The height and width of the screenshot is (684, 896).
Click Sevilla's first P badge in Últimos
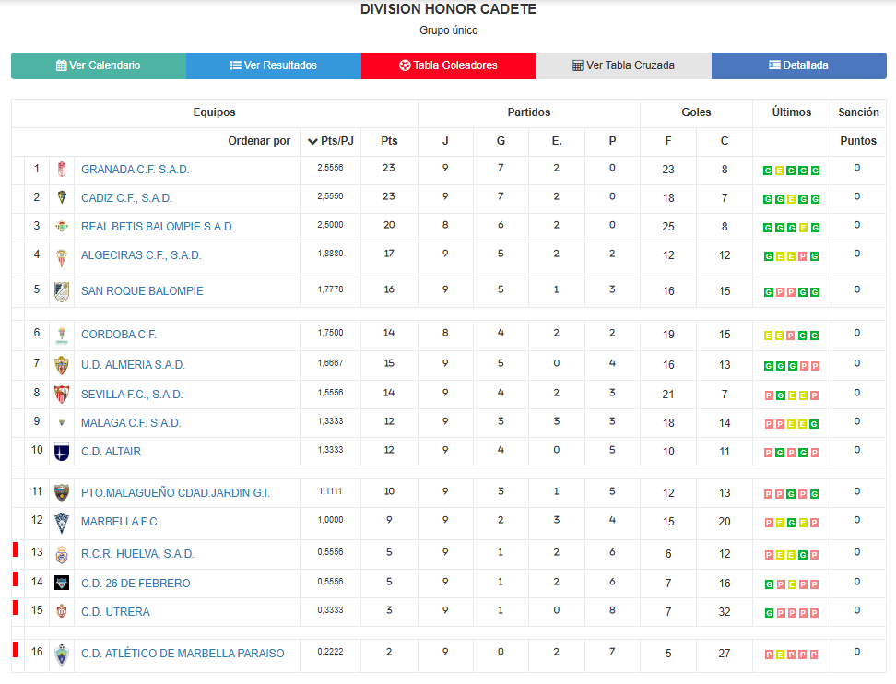(769, 396)
